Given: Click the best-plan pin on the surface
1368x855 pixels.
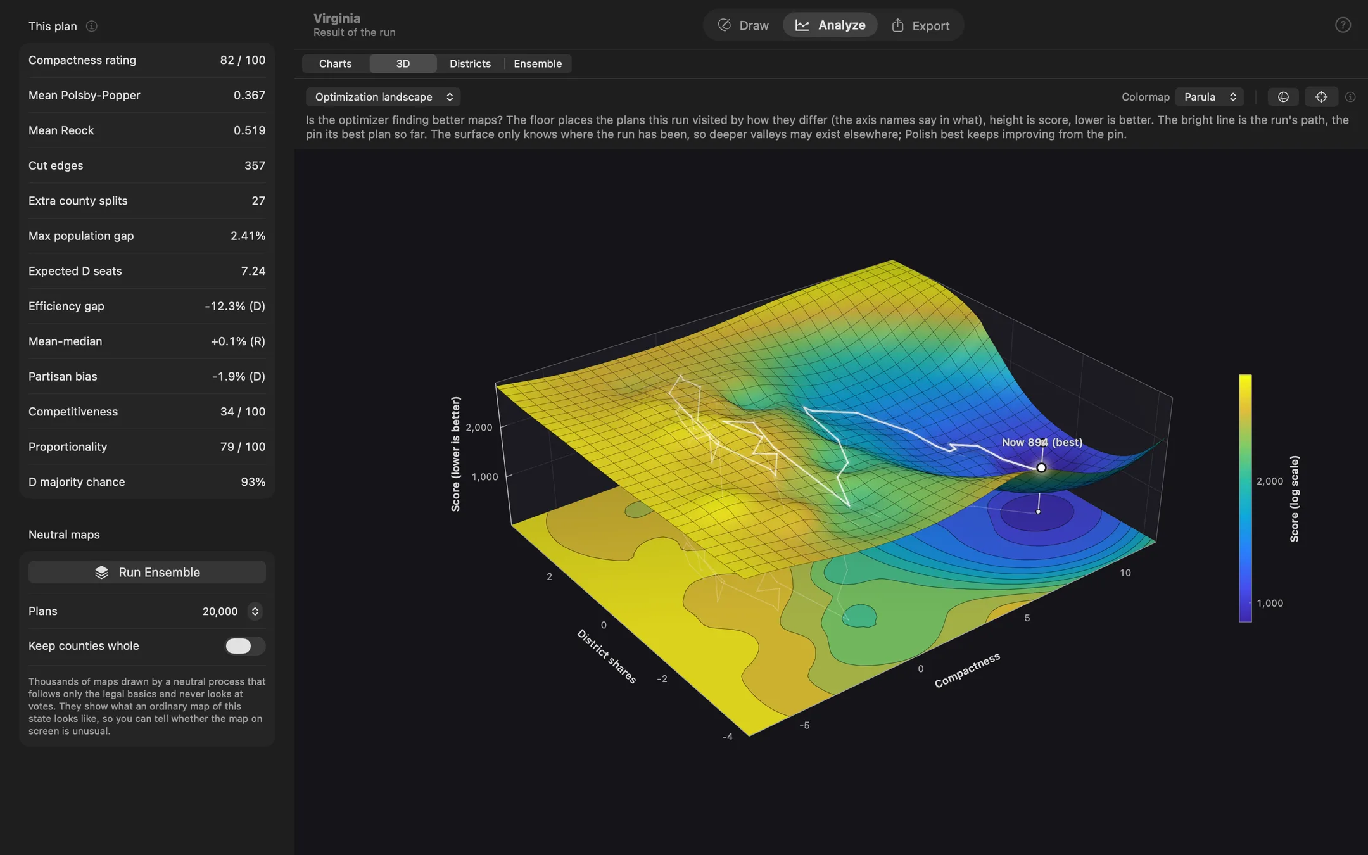Looking at the screenshot, I should click(1041, 468).
